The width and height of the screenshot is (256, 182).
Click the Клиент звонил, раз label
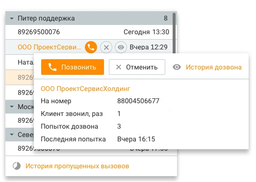(x=72, y=114)
